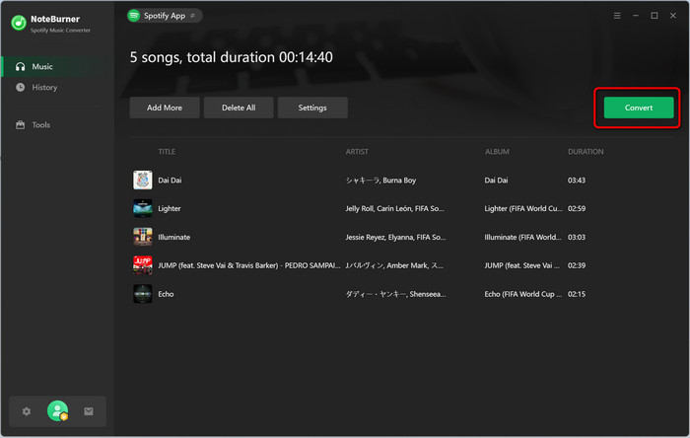
Task: Select the Lighter album thumbnail
Action: tap(143, 209)
